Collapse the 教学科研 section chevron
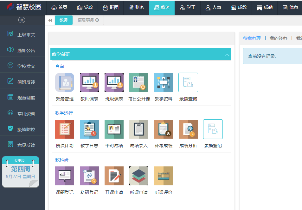The width and height of the screenshot is (302, 210). pos(227,55)
